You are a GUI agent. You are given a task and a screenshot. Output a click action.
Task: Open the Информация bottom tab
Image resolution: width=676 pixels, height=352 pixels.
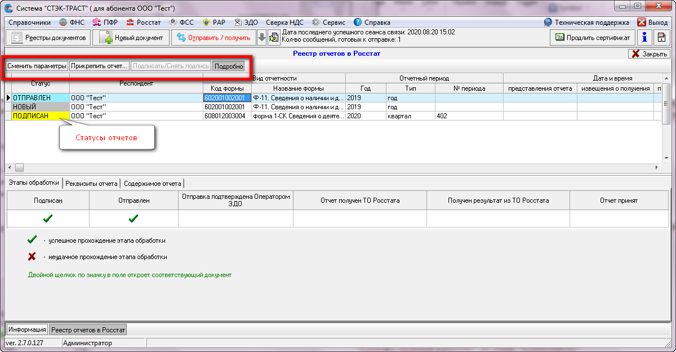pyautogui.click(x=27, y=329)
